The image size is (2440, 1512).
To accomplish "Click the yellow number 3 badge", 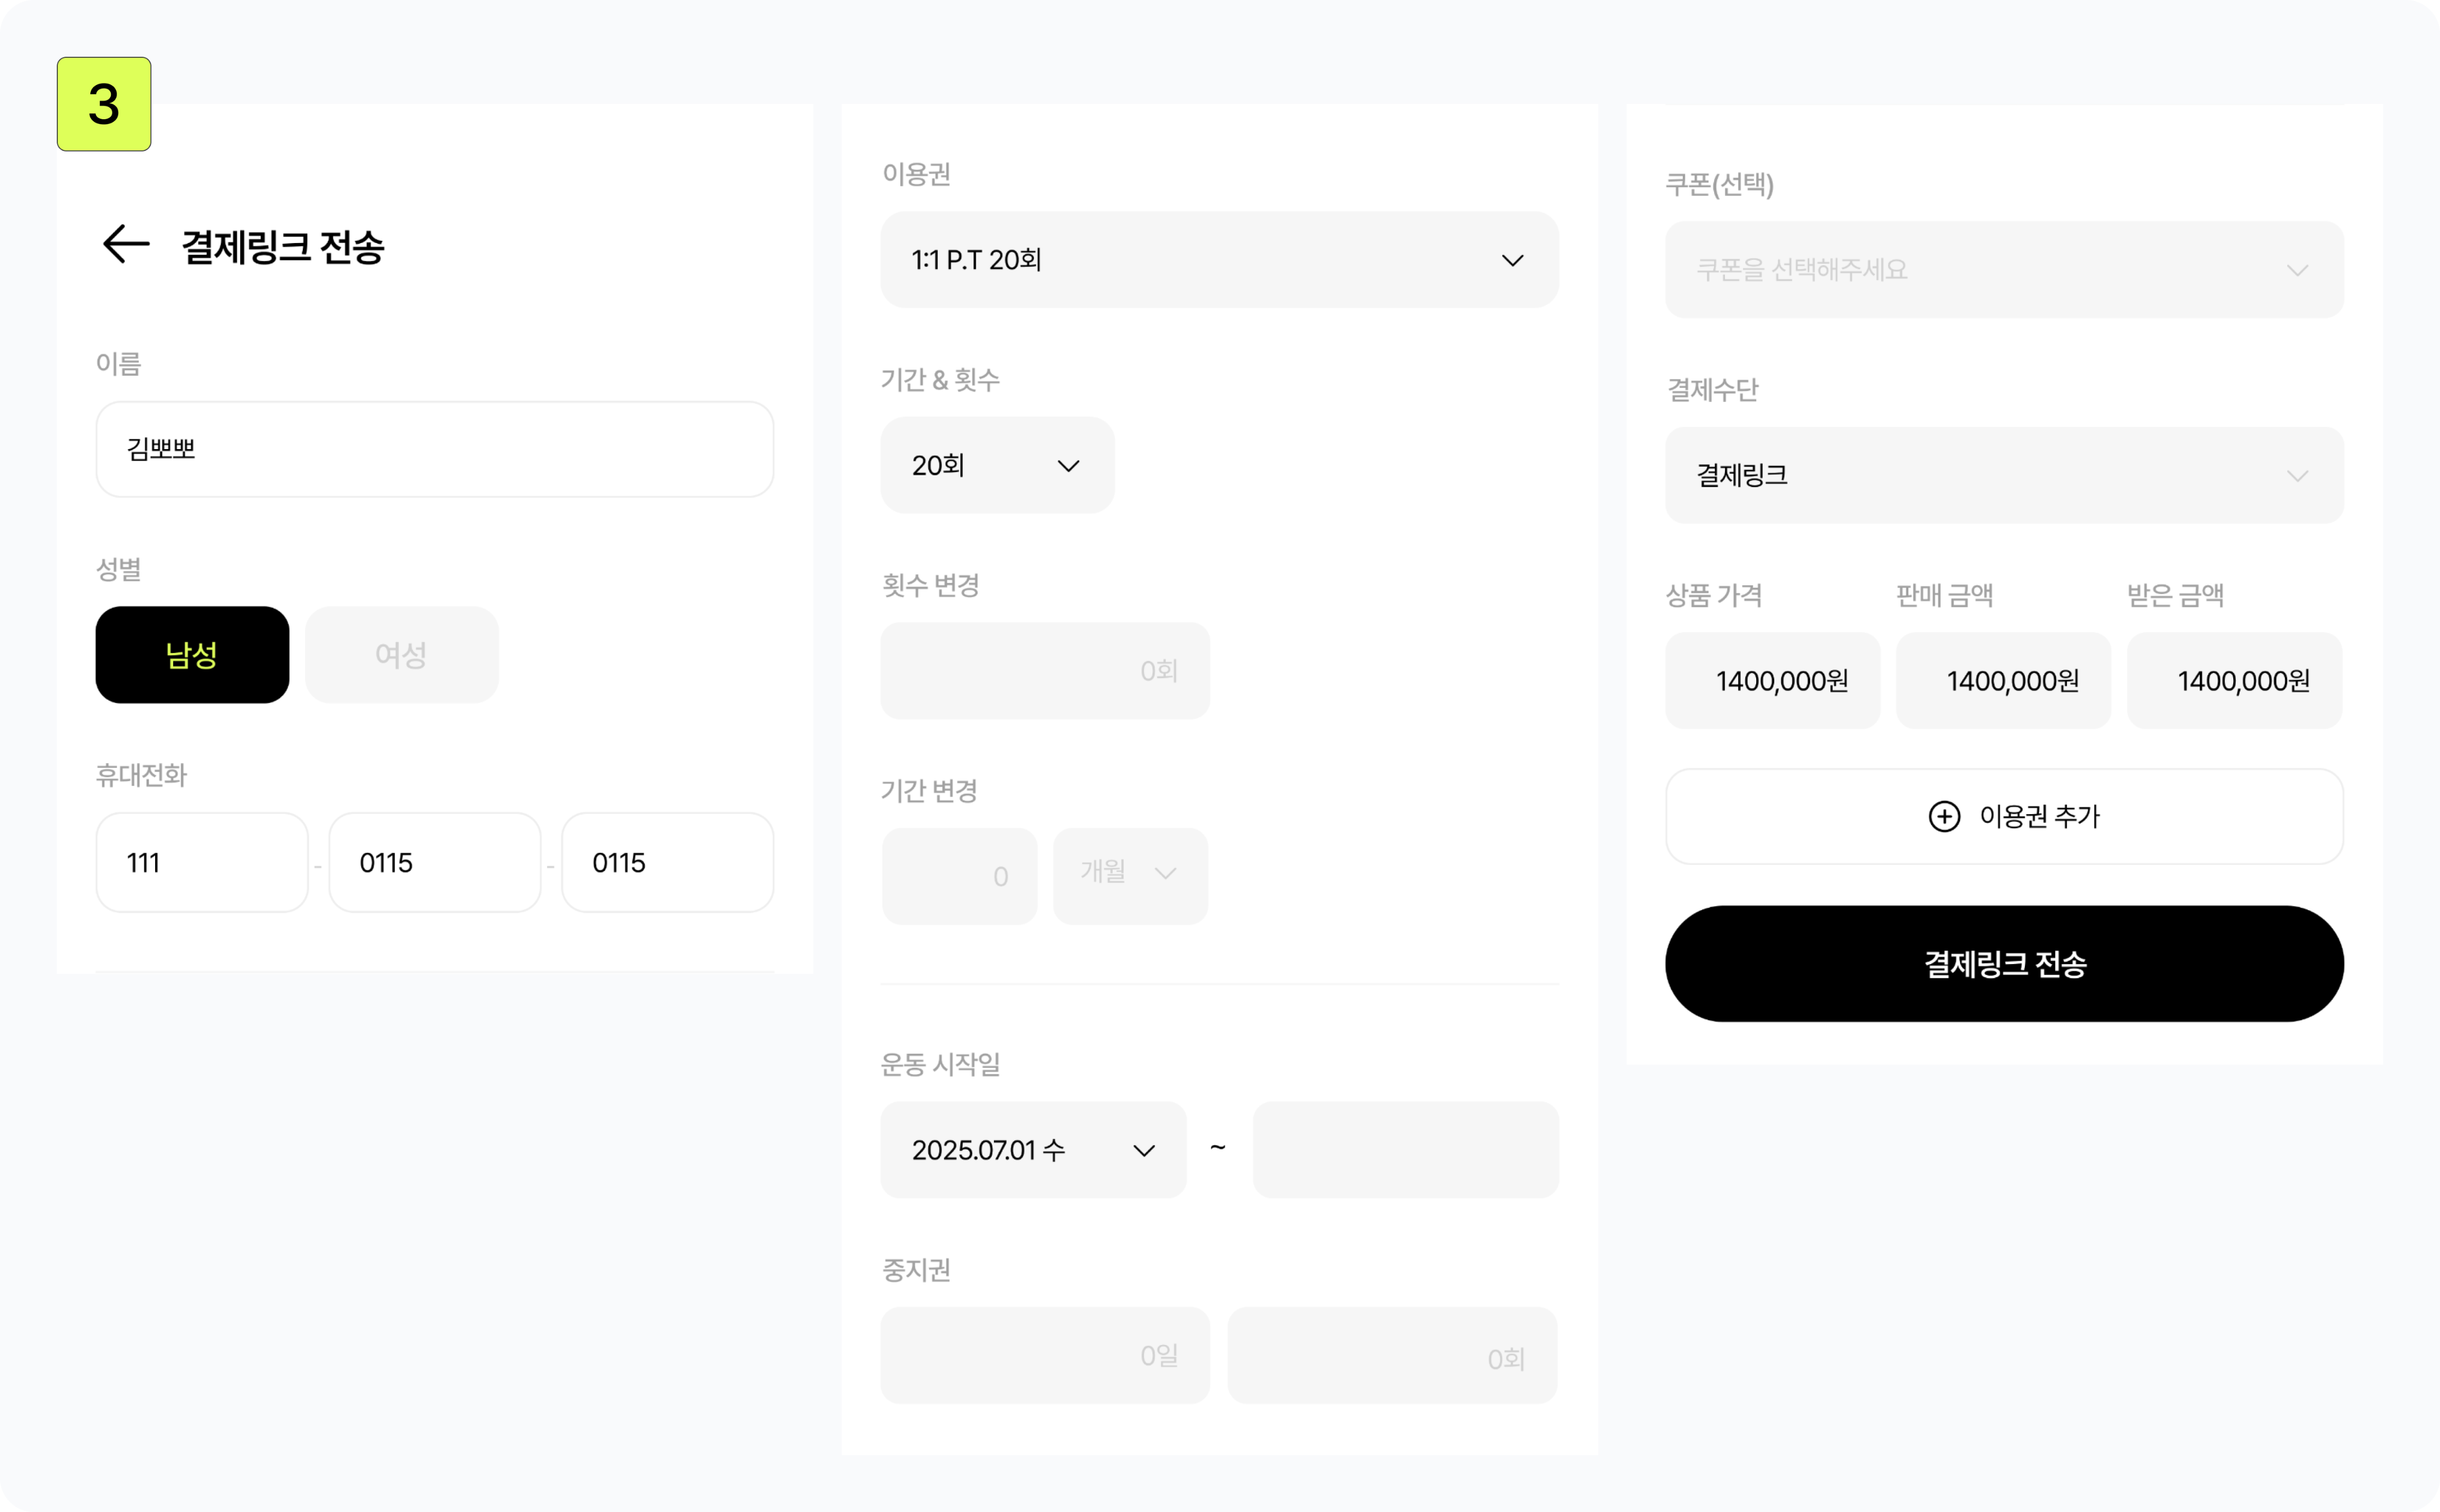I will (104, 104).
